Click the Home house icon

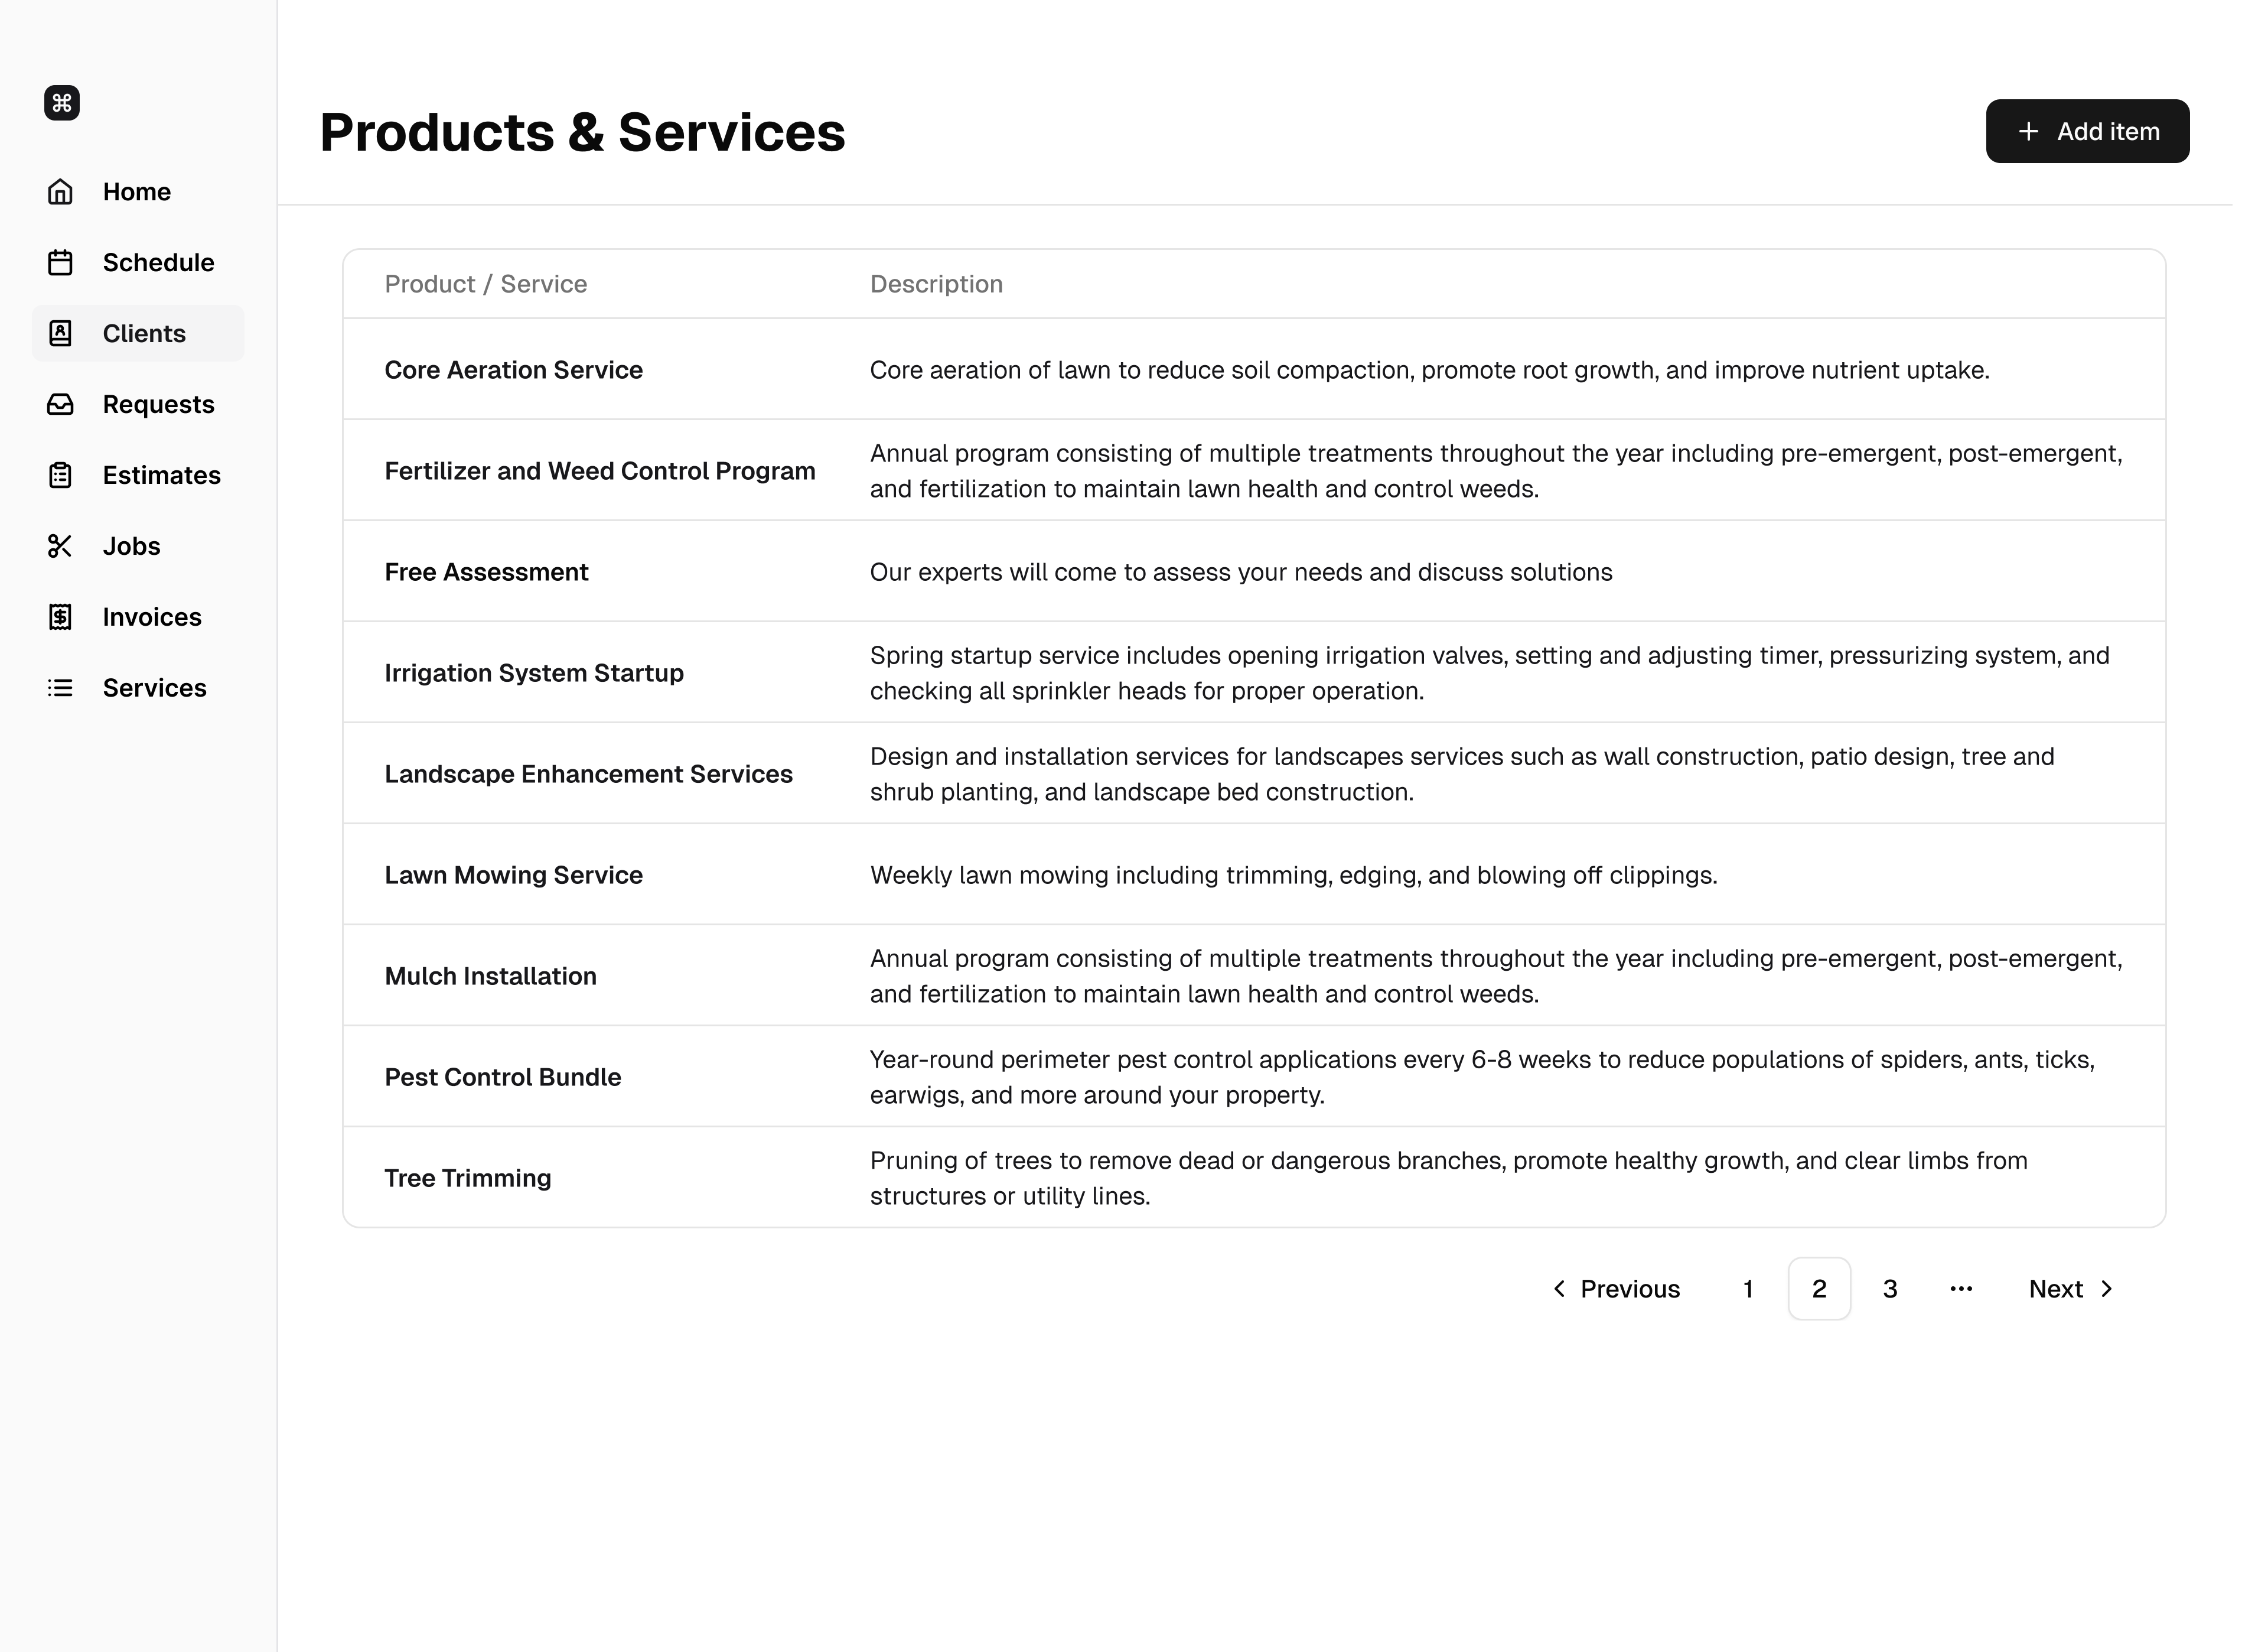(x=60, y=192)
